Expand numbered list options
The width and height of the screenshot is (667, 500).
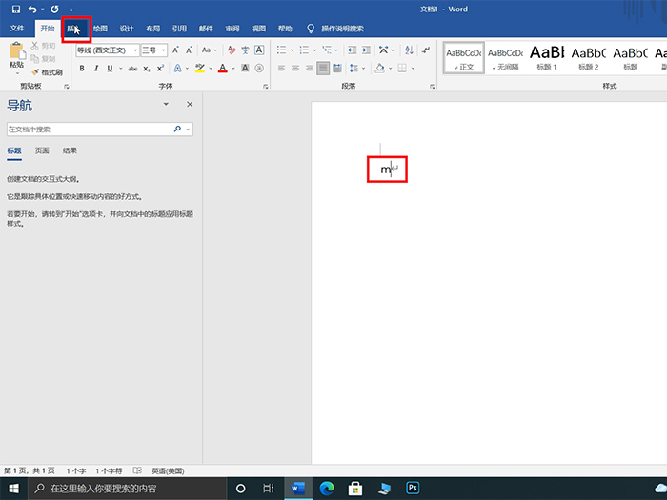coord(314,50)
